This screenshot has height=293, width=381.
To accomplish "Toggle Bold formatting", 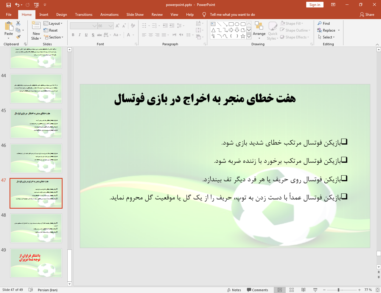I will pyautogui.click(x=73, y=35).
